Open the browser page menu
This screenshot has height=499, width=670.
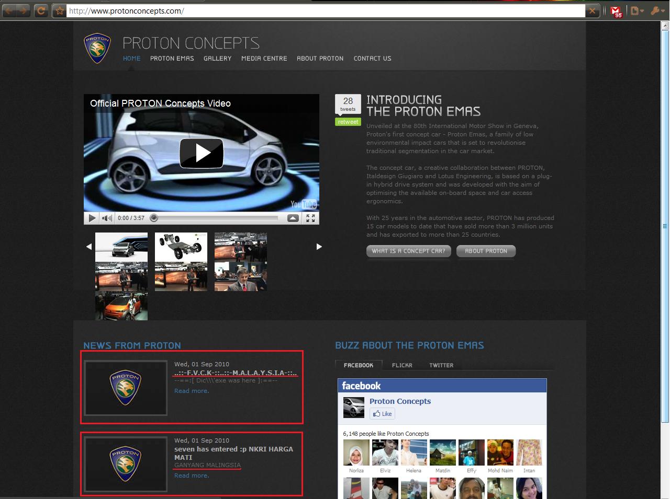[636, 10]
